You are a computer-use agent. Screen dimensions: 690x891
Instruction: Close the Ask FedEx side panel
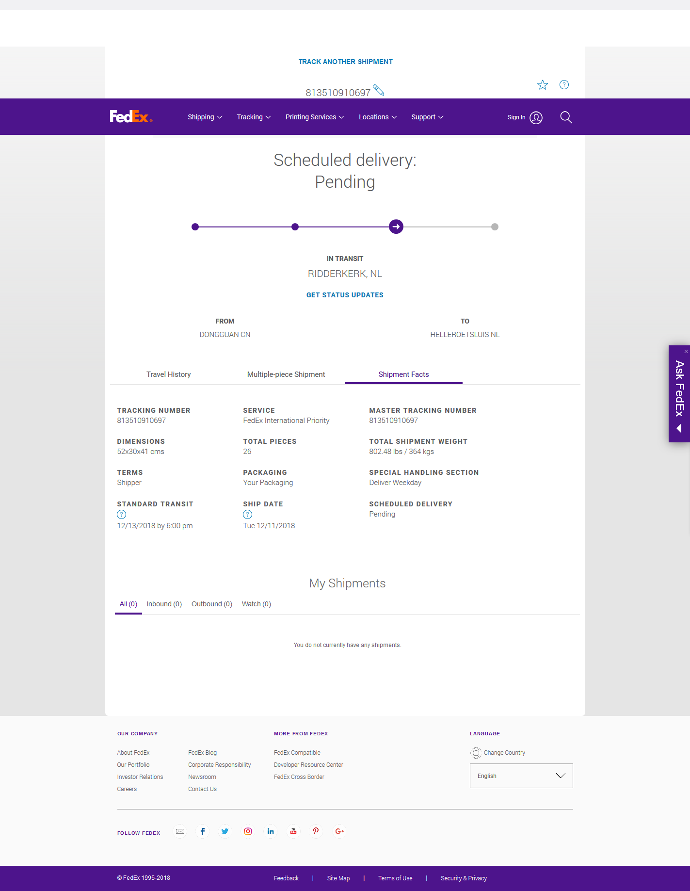[686, 351]
